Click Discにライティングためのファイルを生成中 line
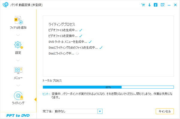Screen dimensions: 180x119 point(73,48)
